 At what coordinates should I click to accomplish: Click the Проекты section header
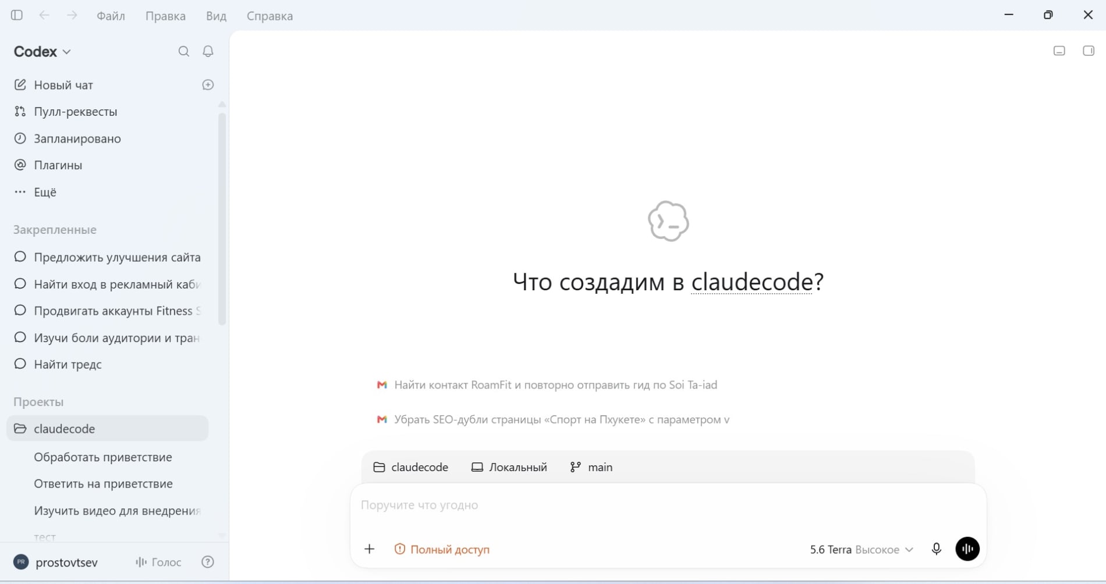pyautogui.click(x=38, y=402)
